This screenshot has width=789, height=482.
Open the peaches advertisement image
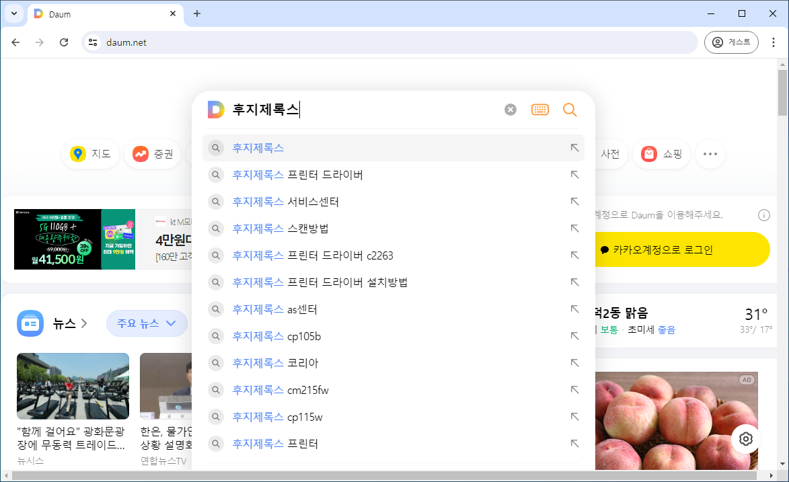676,421
